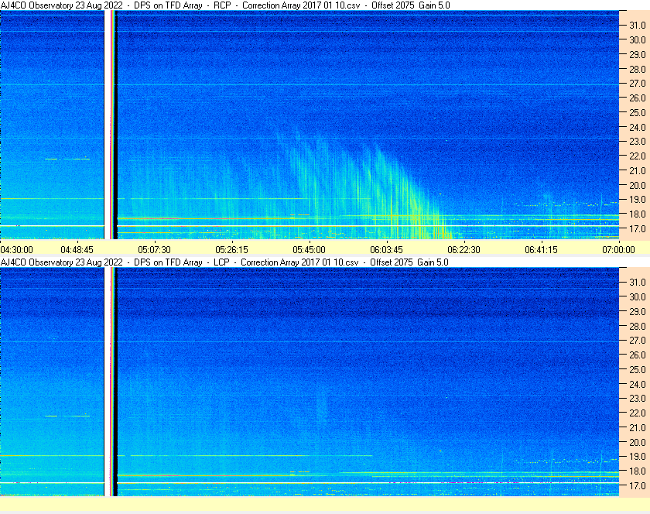650x514 pixels.
Task: Click the 24.0 frequency label on the LCP panel
Action: 638,384
